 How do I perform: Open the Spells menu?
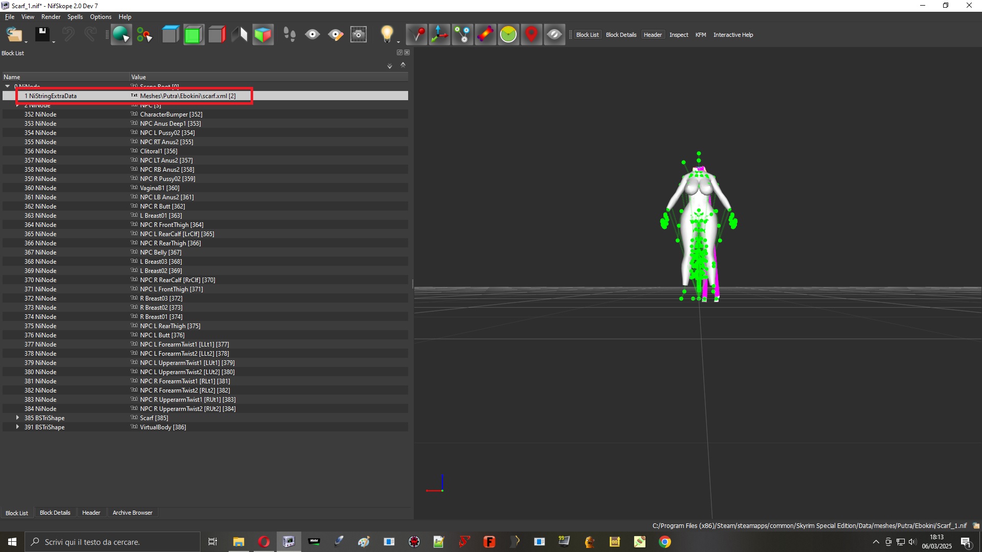[x=75, y=17]
